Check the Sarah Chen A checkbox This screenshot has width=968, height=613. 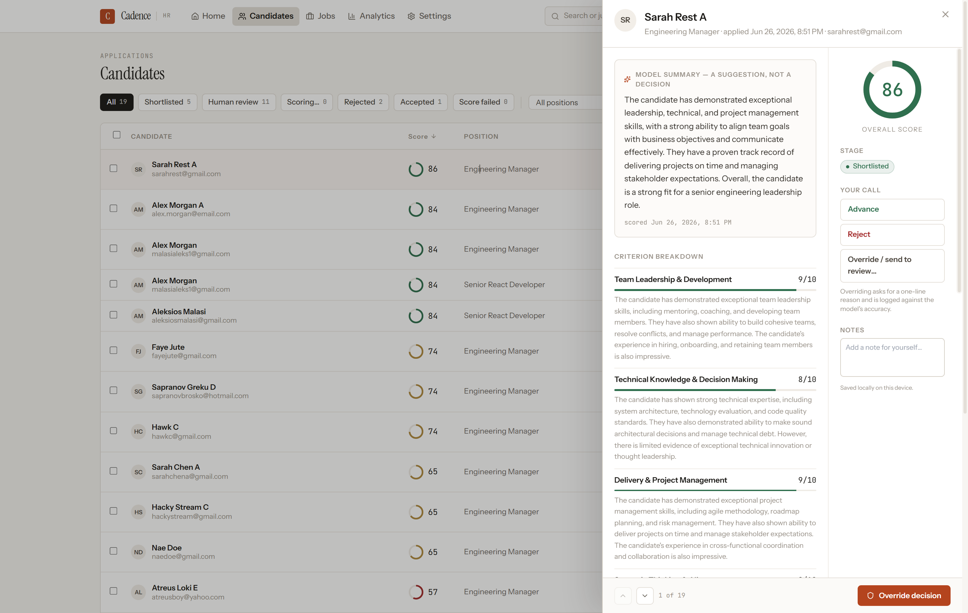click(113, 471)
